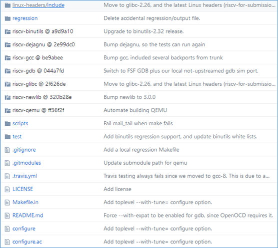Click the file icon next to README.md

tap(7, 216)
